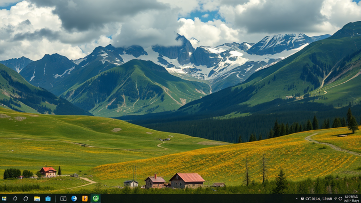This screenshot has width=361, height=203.
Task: Click an empty area of the taskbar
Action: [197, 199]
